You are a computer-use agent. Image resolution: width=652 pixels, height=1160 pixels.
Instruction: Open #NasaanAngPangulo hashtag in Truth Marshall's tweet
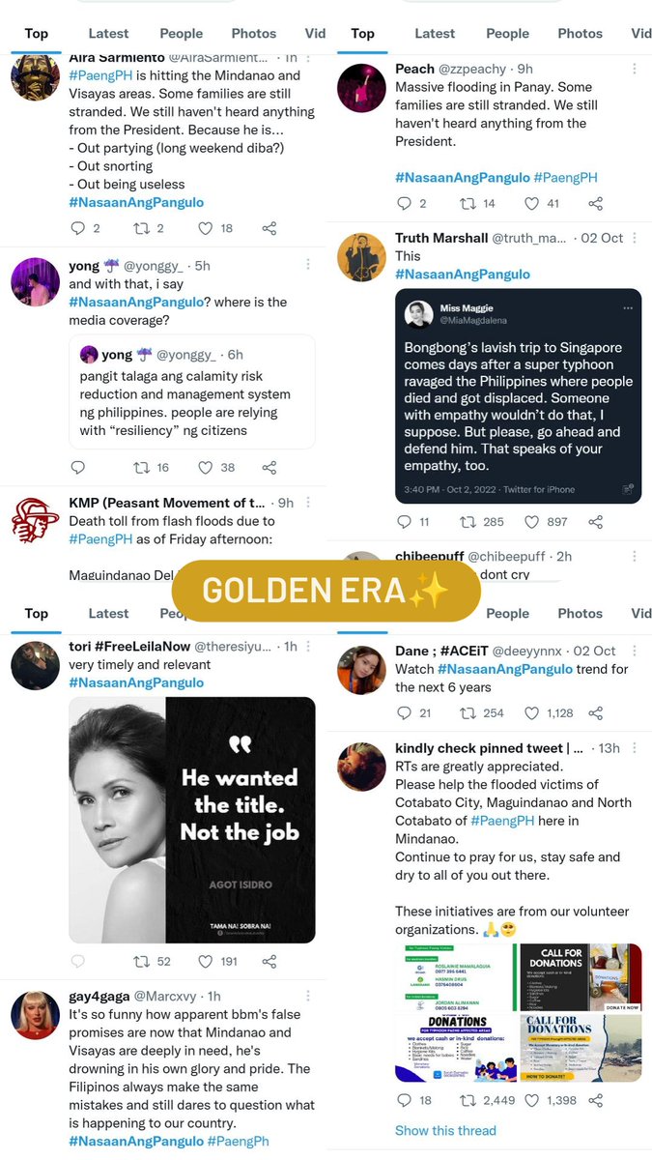[463, 274]
